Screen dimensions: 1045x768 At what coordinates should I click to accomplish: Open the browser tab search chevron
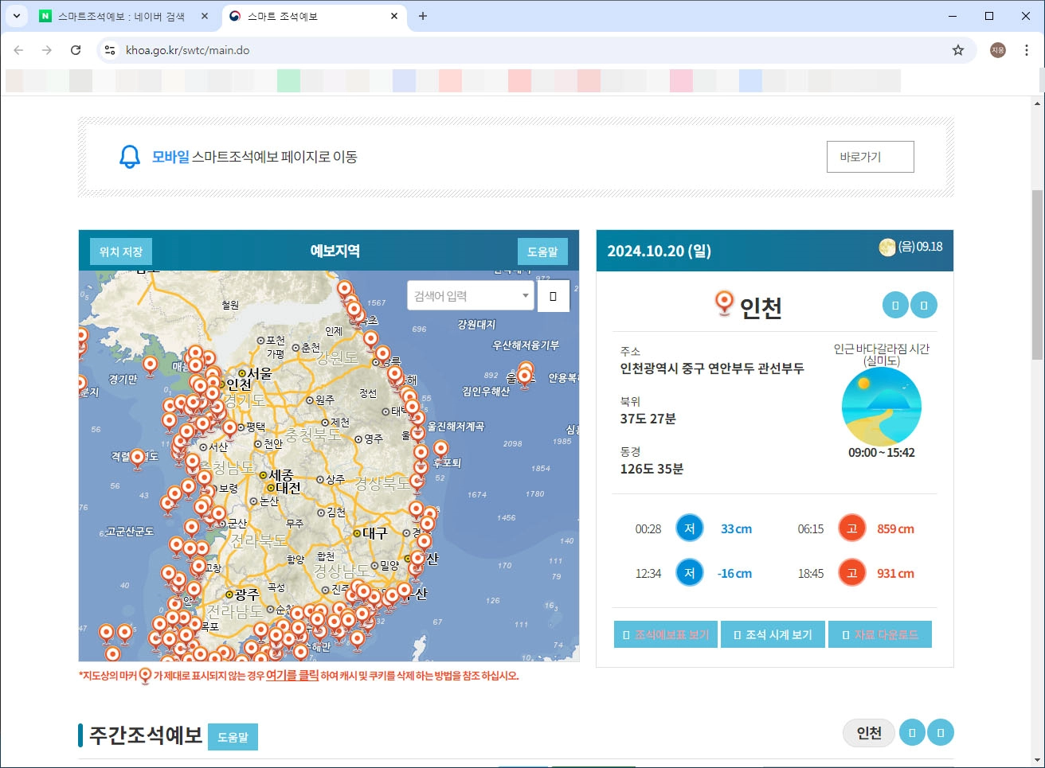point(17,16)
